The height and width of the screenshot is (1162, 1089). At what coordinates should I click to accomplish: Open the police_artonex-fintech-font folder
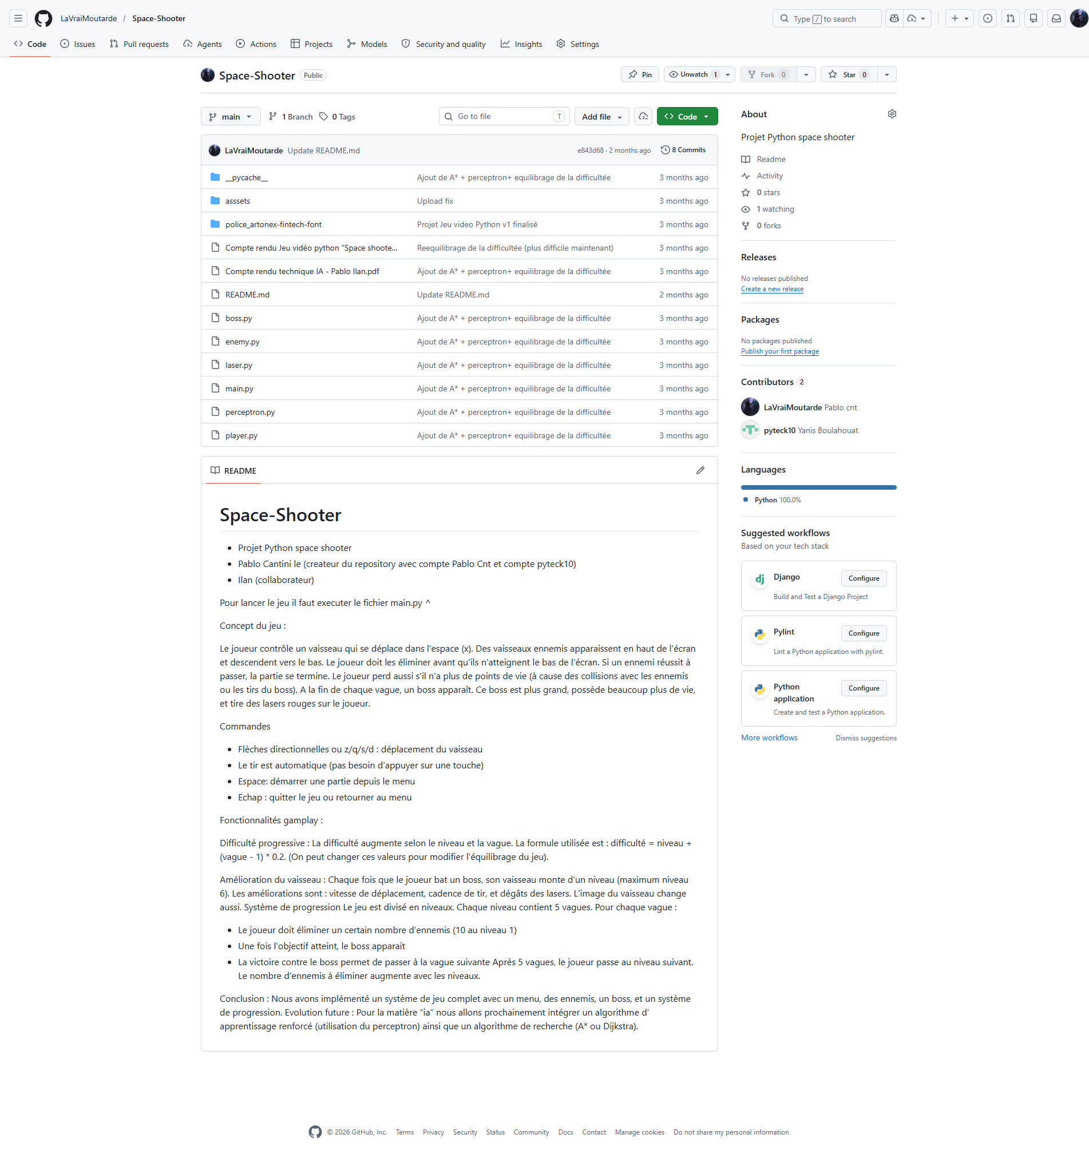click(273, 224)
